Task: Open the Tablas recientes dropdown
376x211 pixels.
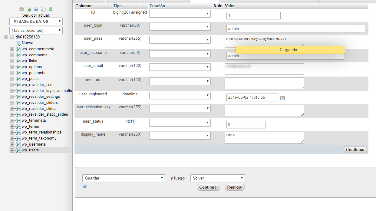Action: click(36, 31)
